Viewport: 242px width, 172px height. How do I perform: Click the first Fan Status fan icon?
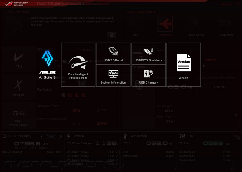63,95
